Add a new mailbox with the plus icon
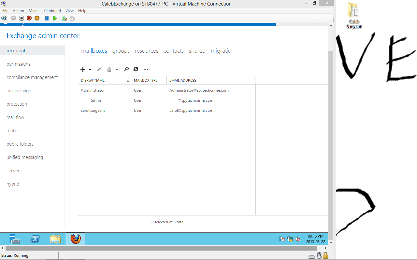 pyautogui.click(x=83, y=69)
